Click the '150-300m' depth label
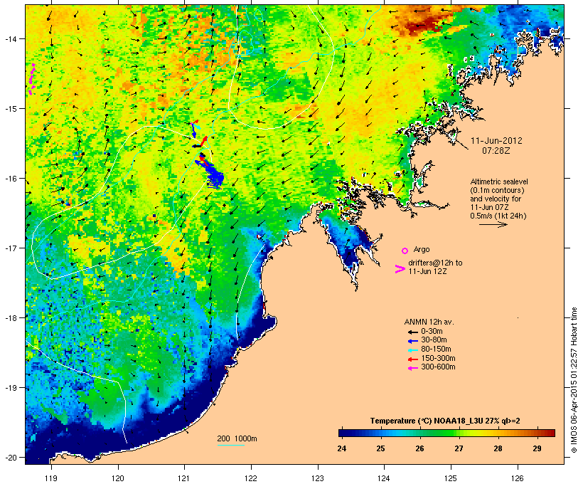Viewport: 583px width, 484px height. coord(438,359)
